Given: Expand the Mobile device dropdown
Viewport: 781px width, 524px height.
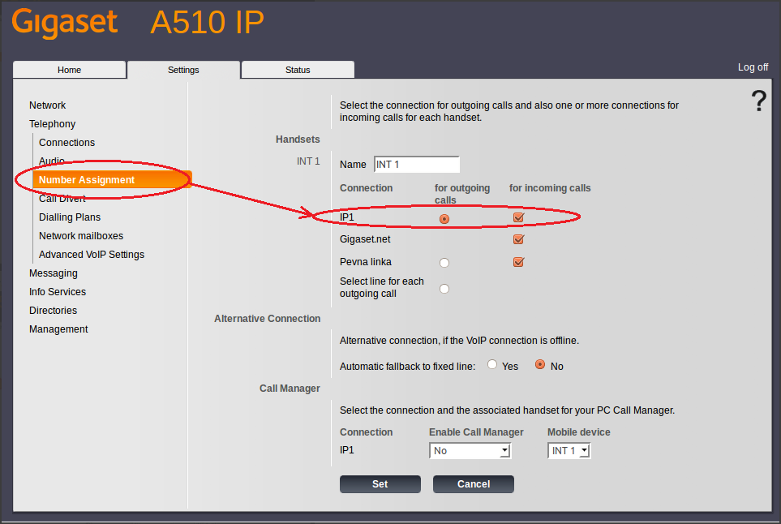Looking at the screenshot, I should (569, 451).
